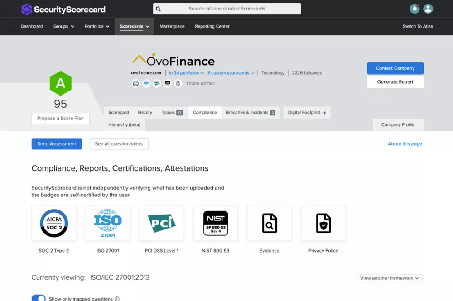Screen dimensions: 453x301
Task: Expand the Scorecards menu
Action: click(135, 26)
